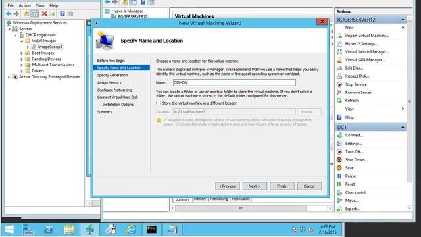Expand the Boot Images tree node
Viewport: 421px width, 237px height.
point(22,53)
